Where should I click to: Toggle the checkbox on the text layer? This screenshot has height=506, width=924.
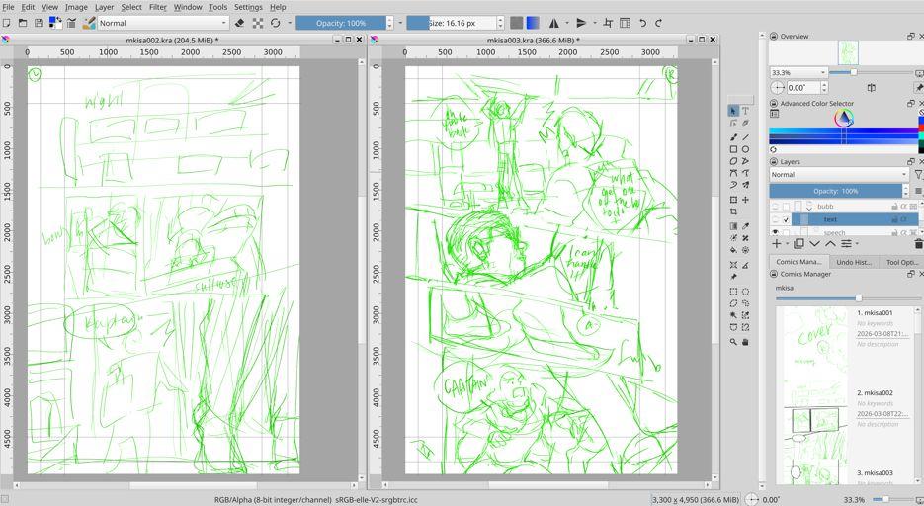pyautogui.click(x=787, y=219)
